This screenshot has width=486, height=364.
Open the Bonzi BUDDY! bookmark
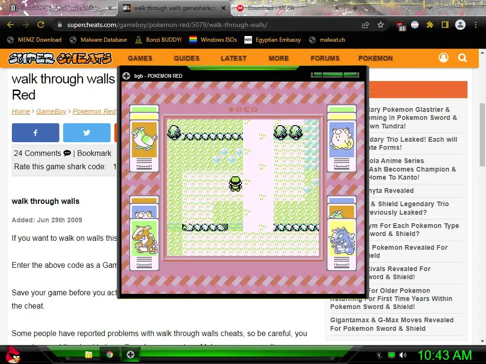coord(159,40)
